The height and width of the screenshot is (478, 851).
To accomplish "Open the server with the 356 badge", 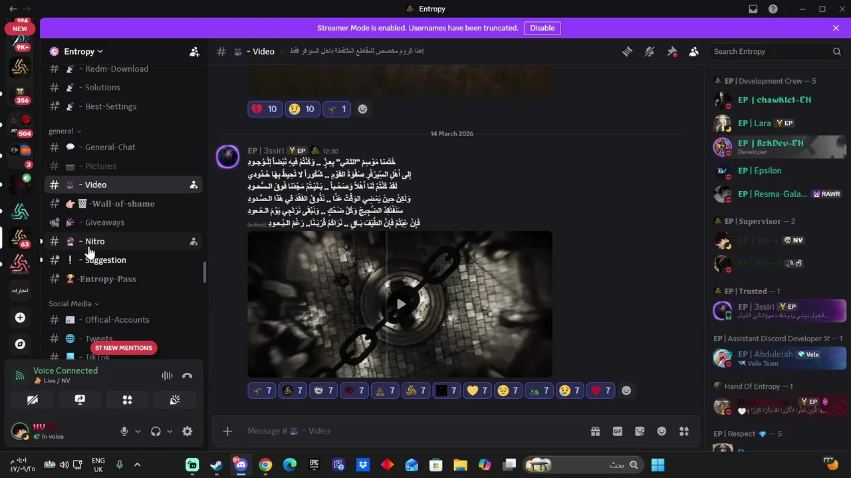I will tap(20, 94).
